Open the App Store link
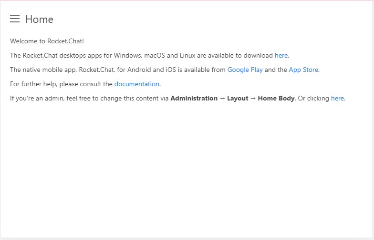 tap(303, 70)
